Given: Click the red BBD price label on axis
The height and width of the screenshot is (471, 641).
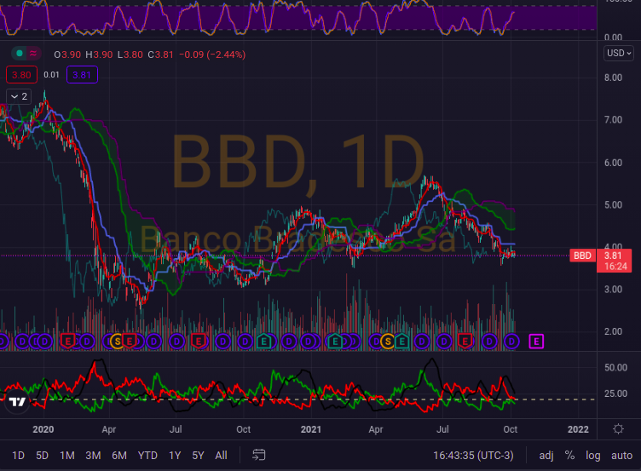Looking at the screenshot, I should click(582, 255).
